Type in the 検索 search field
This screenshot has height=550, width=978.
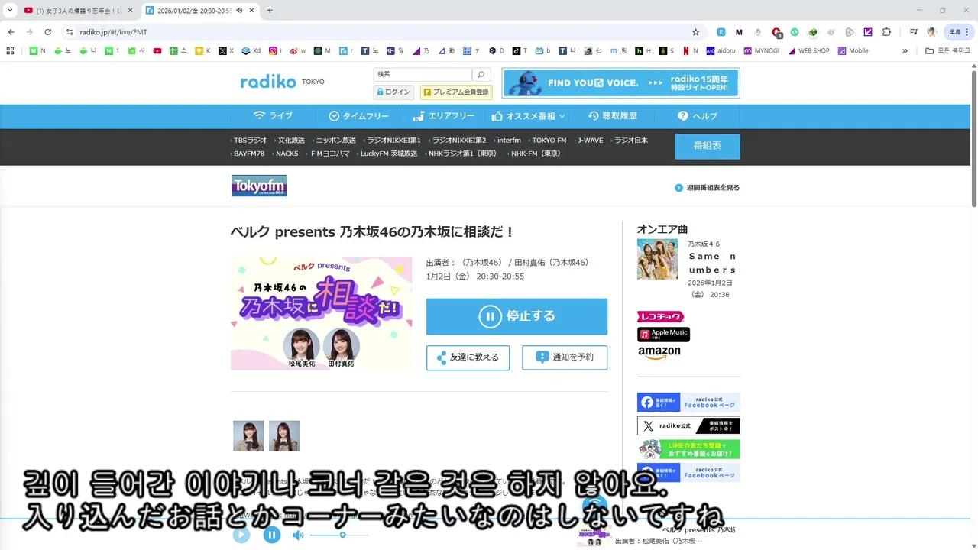[x=423, y=74]
